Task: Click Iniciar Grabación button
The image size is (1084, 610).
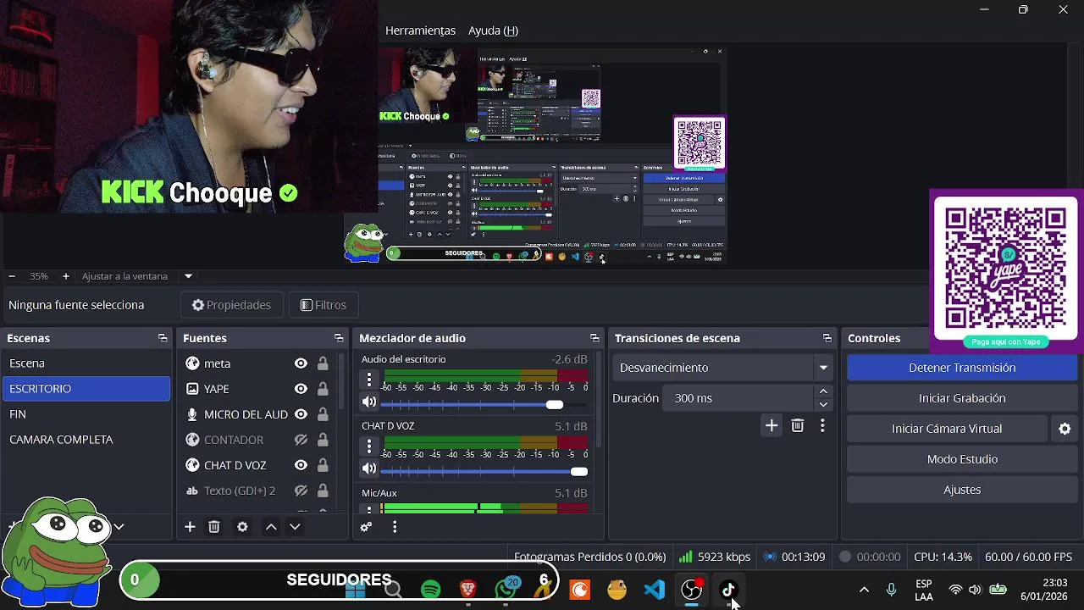Action: pyautogui.click(x=962, y=398)
